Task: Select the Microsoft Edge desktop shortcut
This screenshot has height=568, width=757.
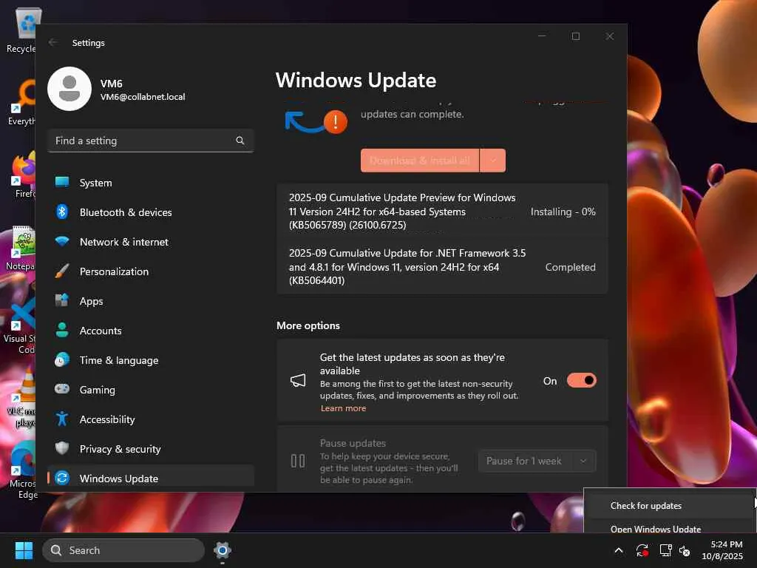Action: click(22, 470)
